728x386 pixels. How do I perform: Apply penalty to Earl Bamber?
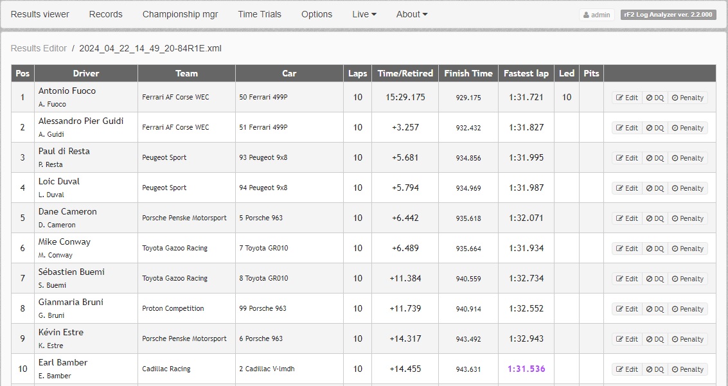(688, 369)
